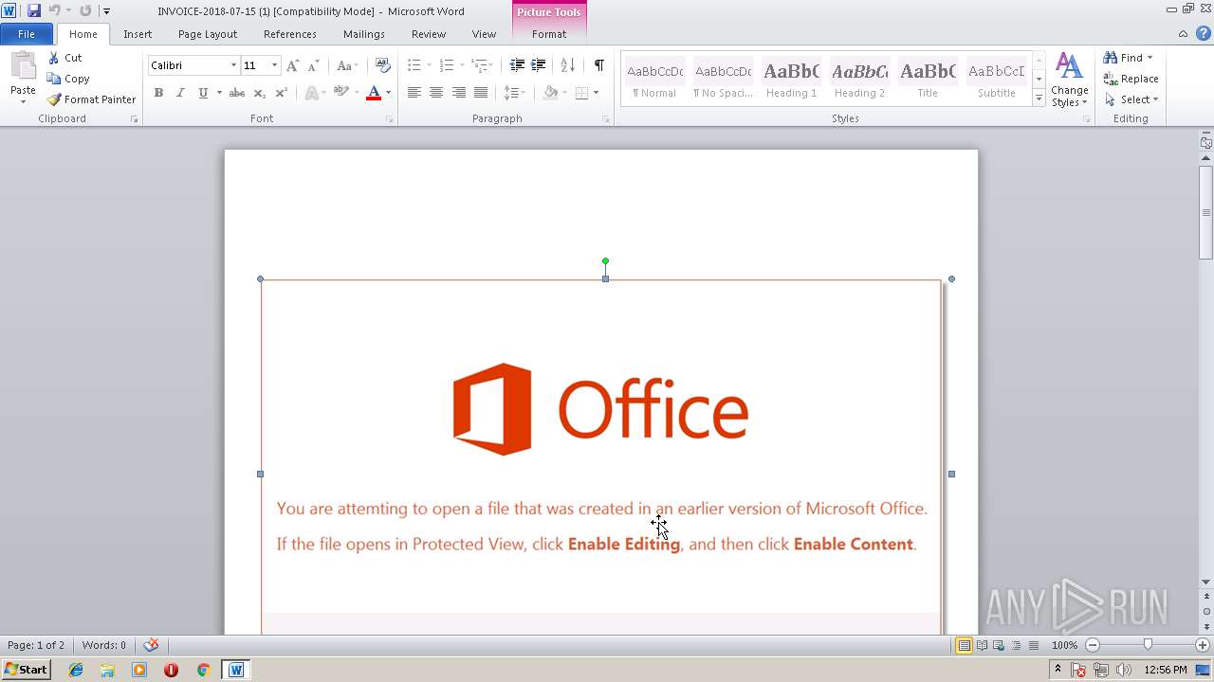Toggle Bold formatting
Image resolution: width=1214 pixels, height=682 pixels.
tap(158, 93)
